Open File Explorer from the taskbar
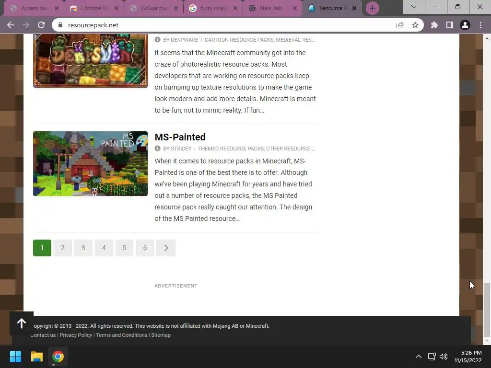Viewport: 491px width, 368px height. coord(36,356)
